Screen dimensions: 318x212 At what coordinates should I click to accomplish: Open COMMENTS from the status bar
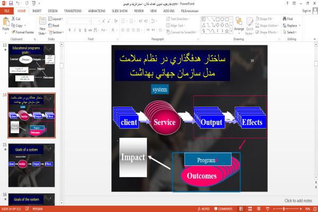(x=223, y=209)
